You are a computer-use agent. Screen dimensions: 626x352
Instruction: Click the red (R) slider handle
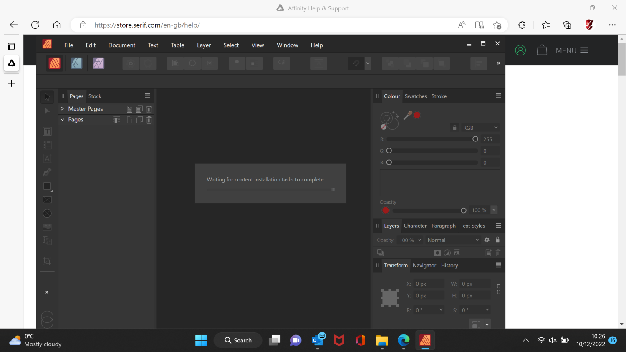pyautogui.click(x=475, y=139)
